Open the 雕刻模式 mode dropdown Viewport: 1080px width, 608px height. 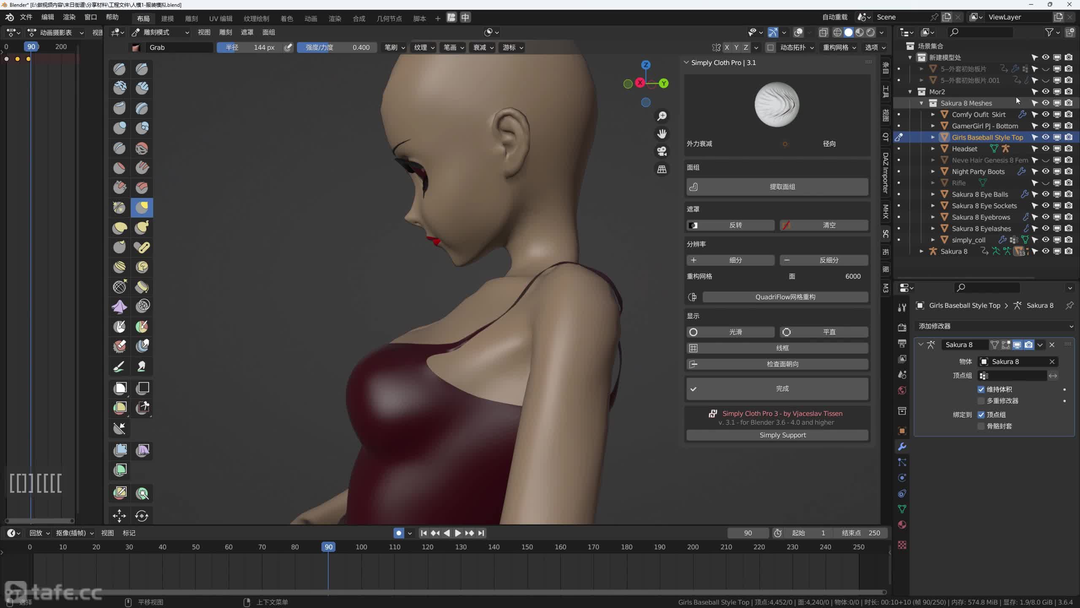pos(160,32)
